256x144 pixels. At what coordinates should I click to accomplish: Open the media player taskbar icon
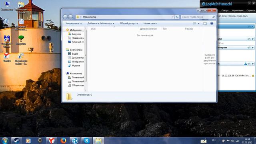click(28, 140)
